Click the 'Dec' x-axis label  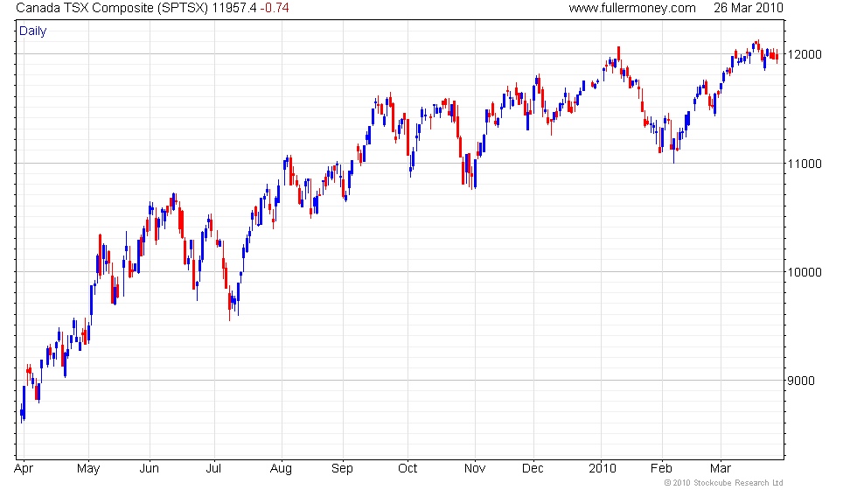point(533,469)
